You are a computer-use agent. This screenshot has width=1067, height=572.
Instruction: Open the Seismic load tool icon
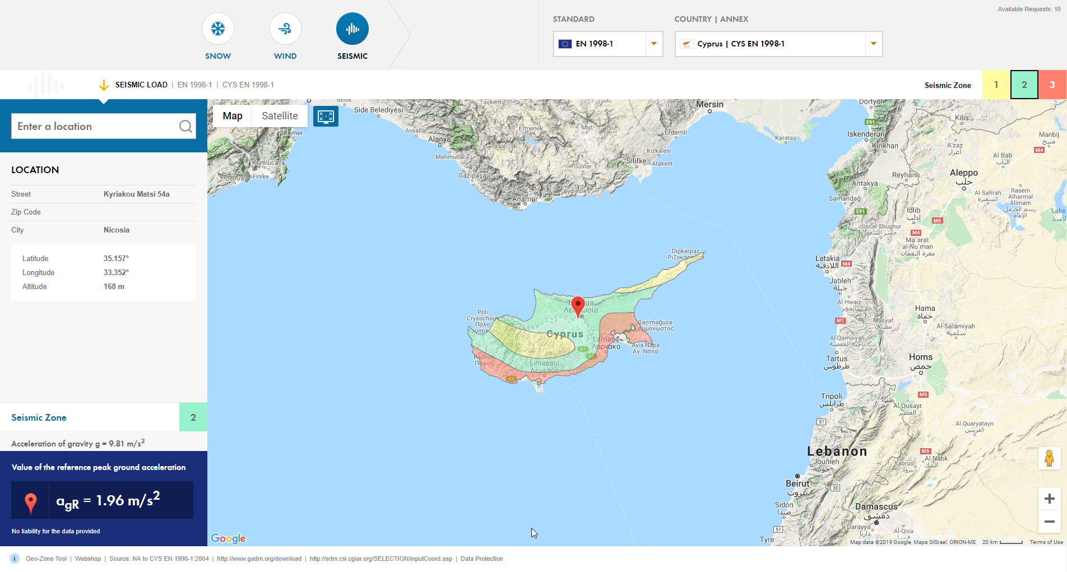coord(352,29)
